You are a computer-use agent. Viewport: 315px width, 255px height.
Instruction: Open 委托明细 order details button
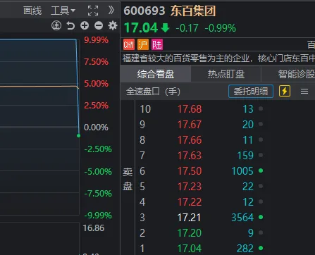pyautogui.click(x=251, y=91)
